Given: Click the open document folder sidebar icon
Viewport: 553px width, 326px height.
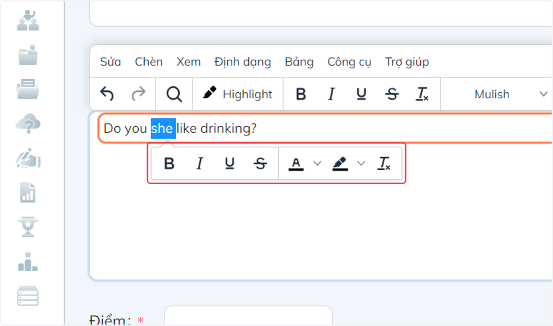Looking at the screenshot, I should click(x=28, y=89).
